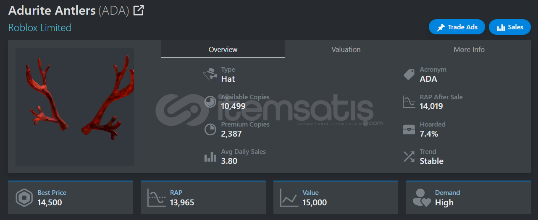Click the (ADA) acronym in the title
Viewport: 538px width, 220px height.
click(114, 10)
